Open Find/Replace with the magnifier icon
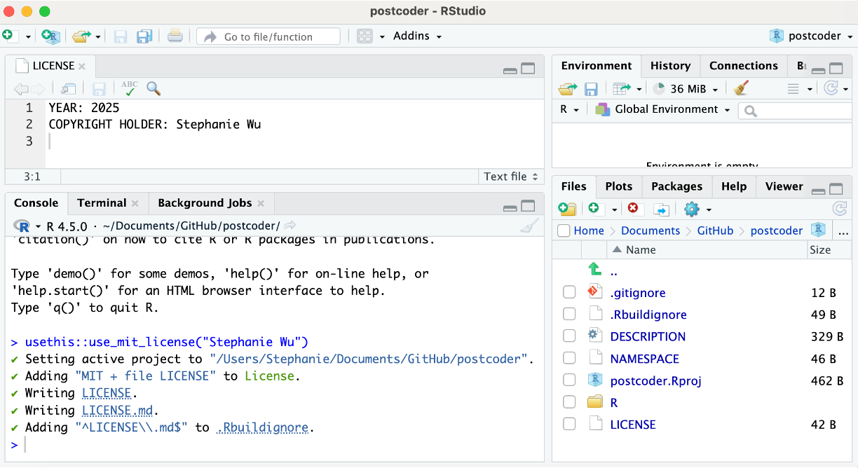Screen dimensions: 858x468 pos(154,88)
